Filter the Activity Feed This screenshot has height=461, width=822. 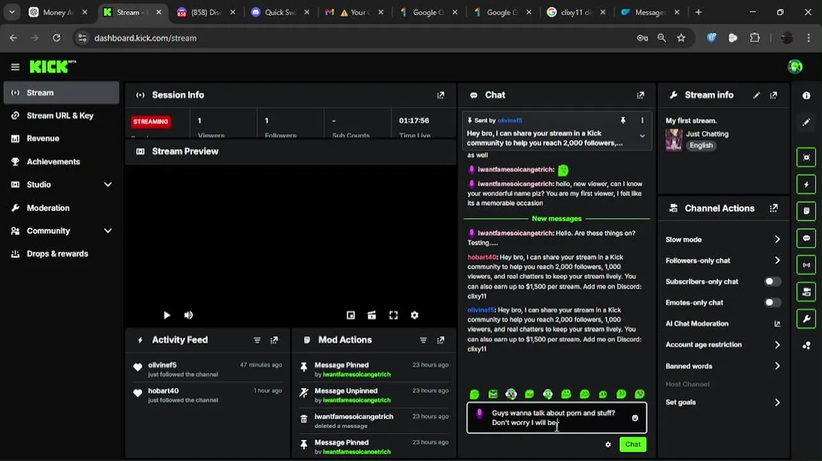tap(257, 340)
